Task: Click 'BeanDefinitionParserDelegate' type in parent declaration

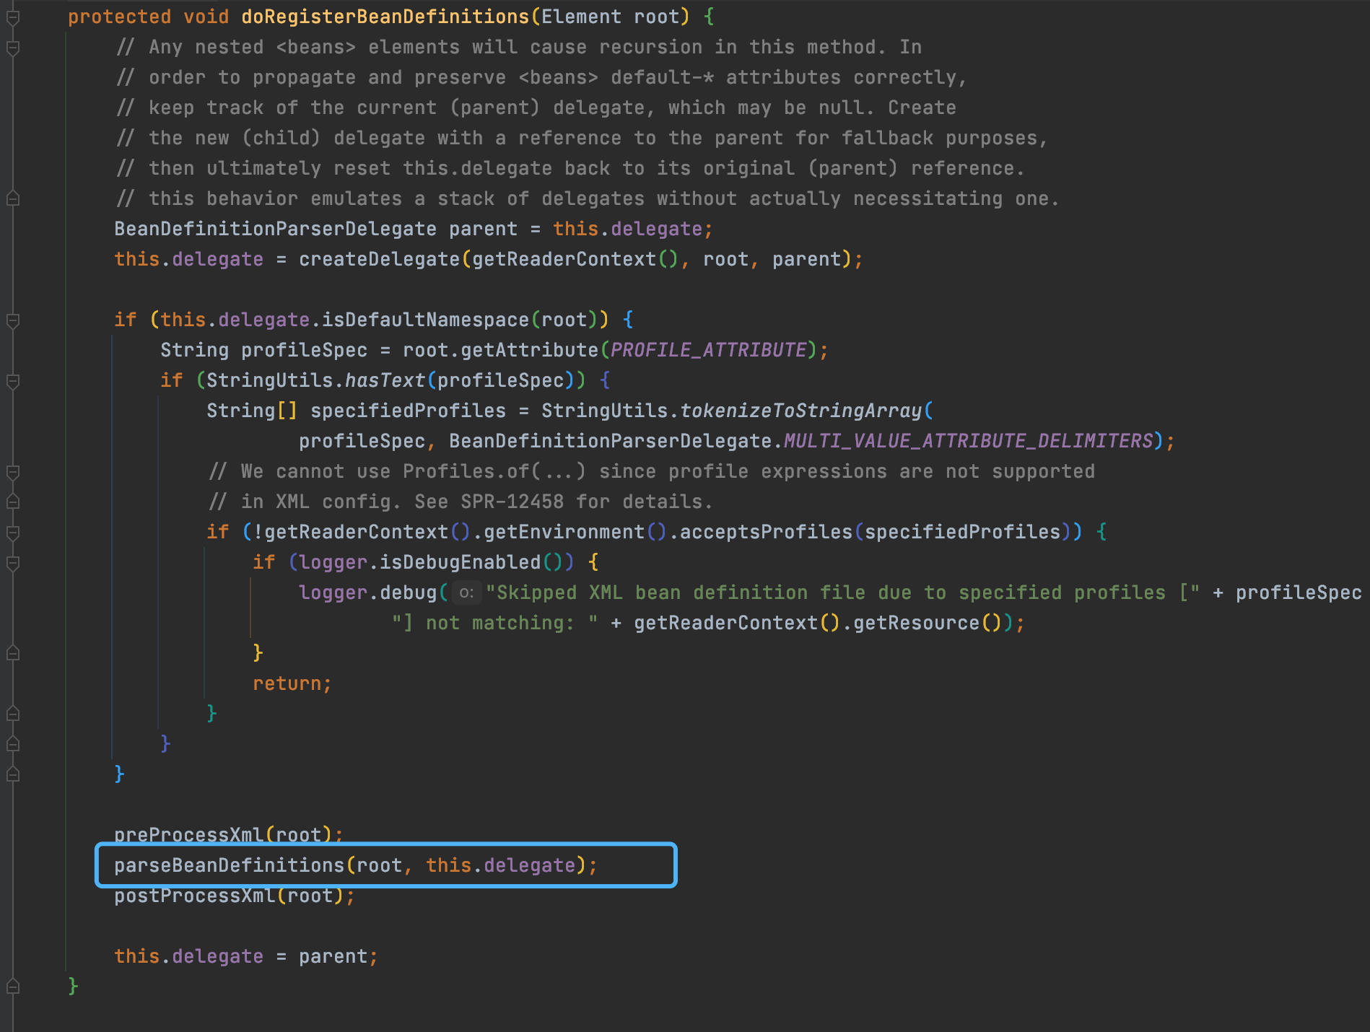Action: point(276,229)
